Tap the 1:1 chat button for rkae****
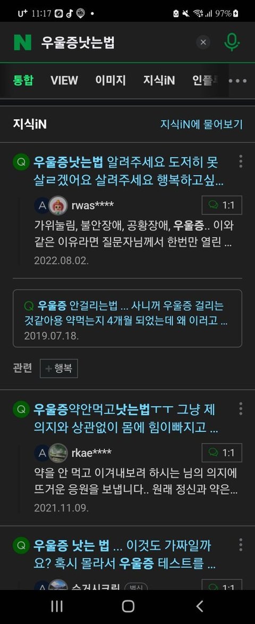This screenshot has width=255, height=624. [222, 453]
